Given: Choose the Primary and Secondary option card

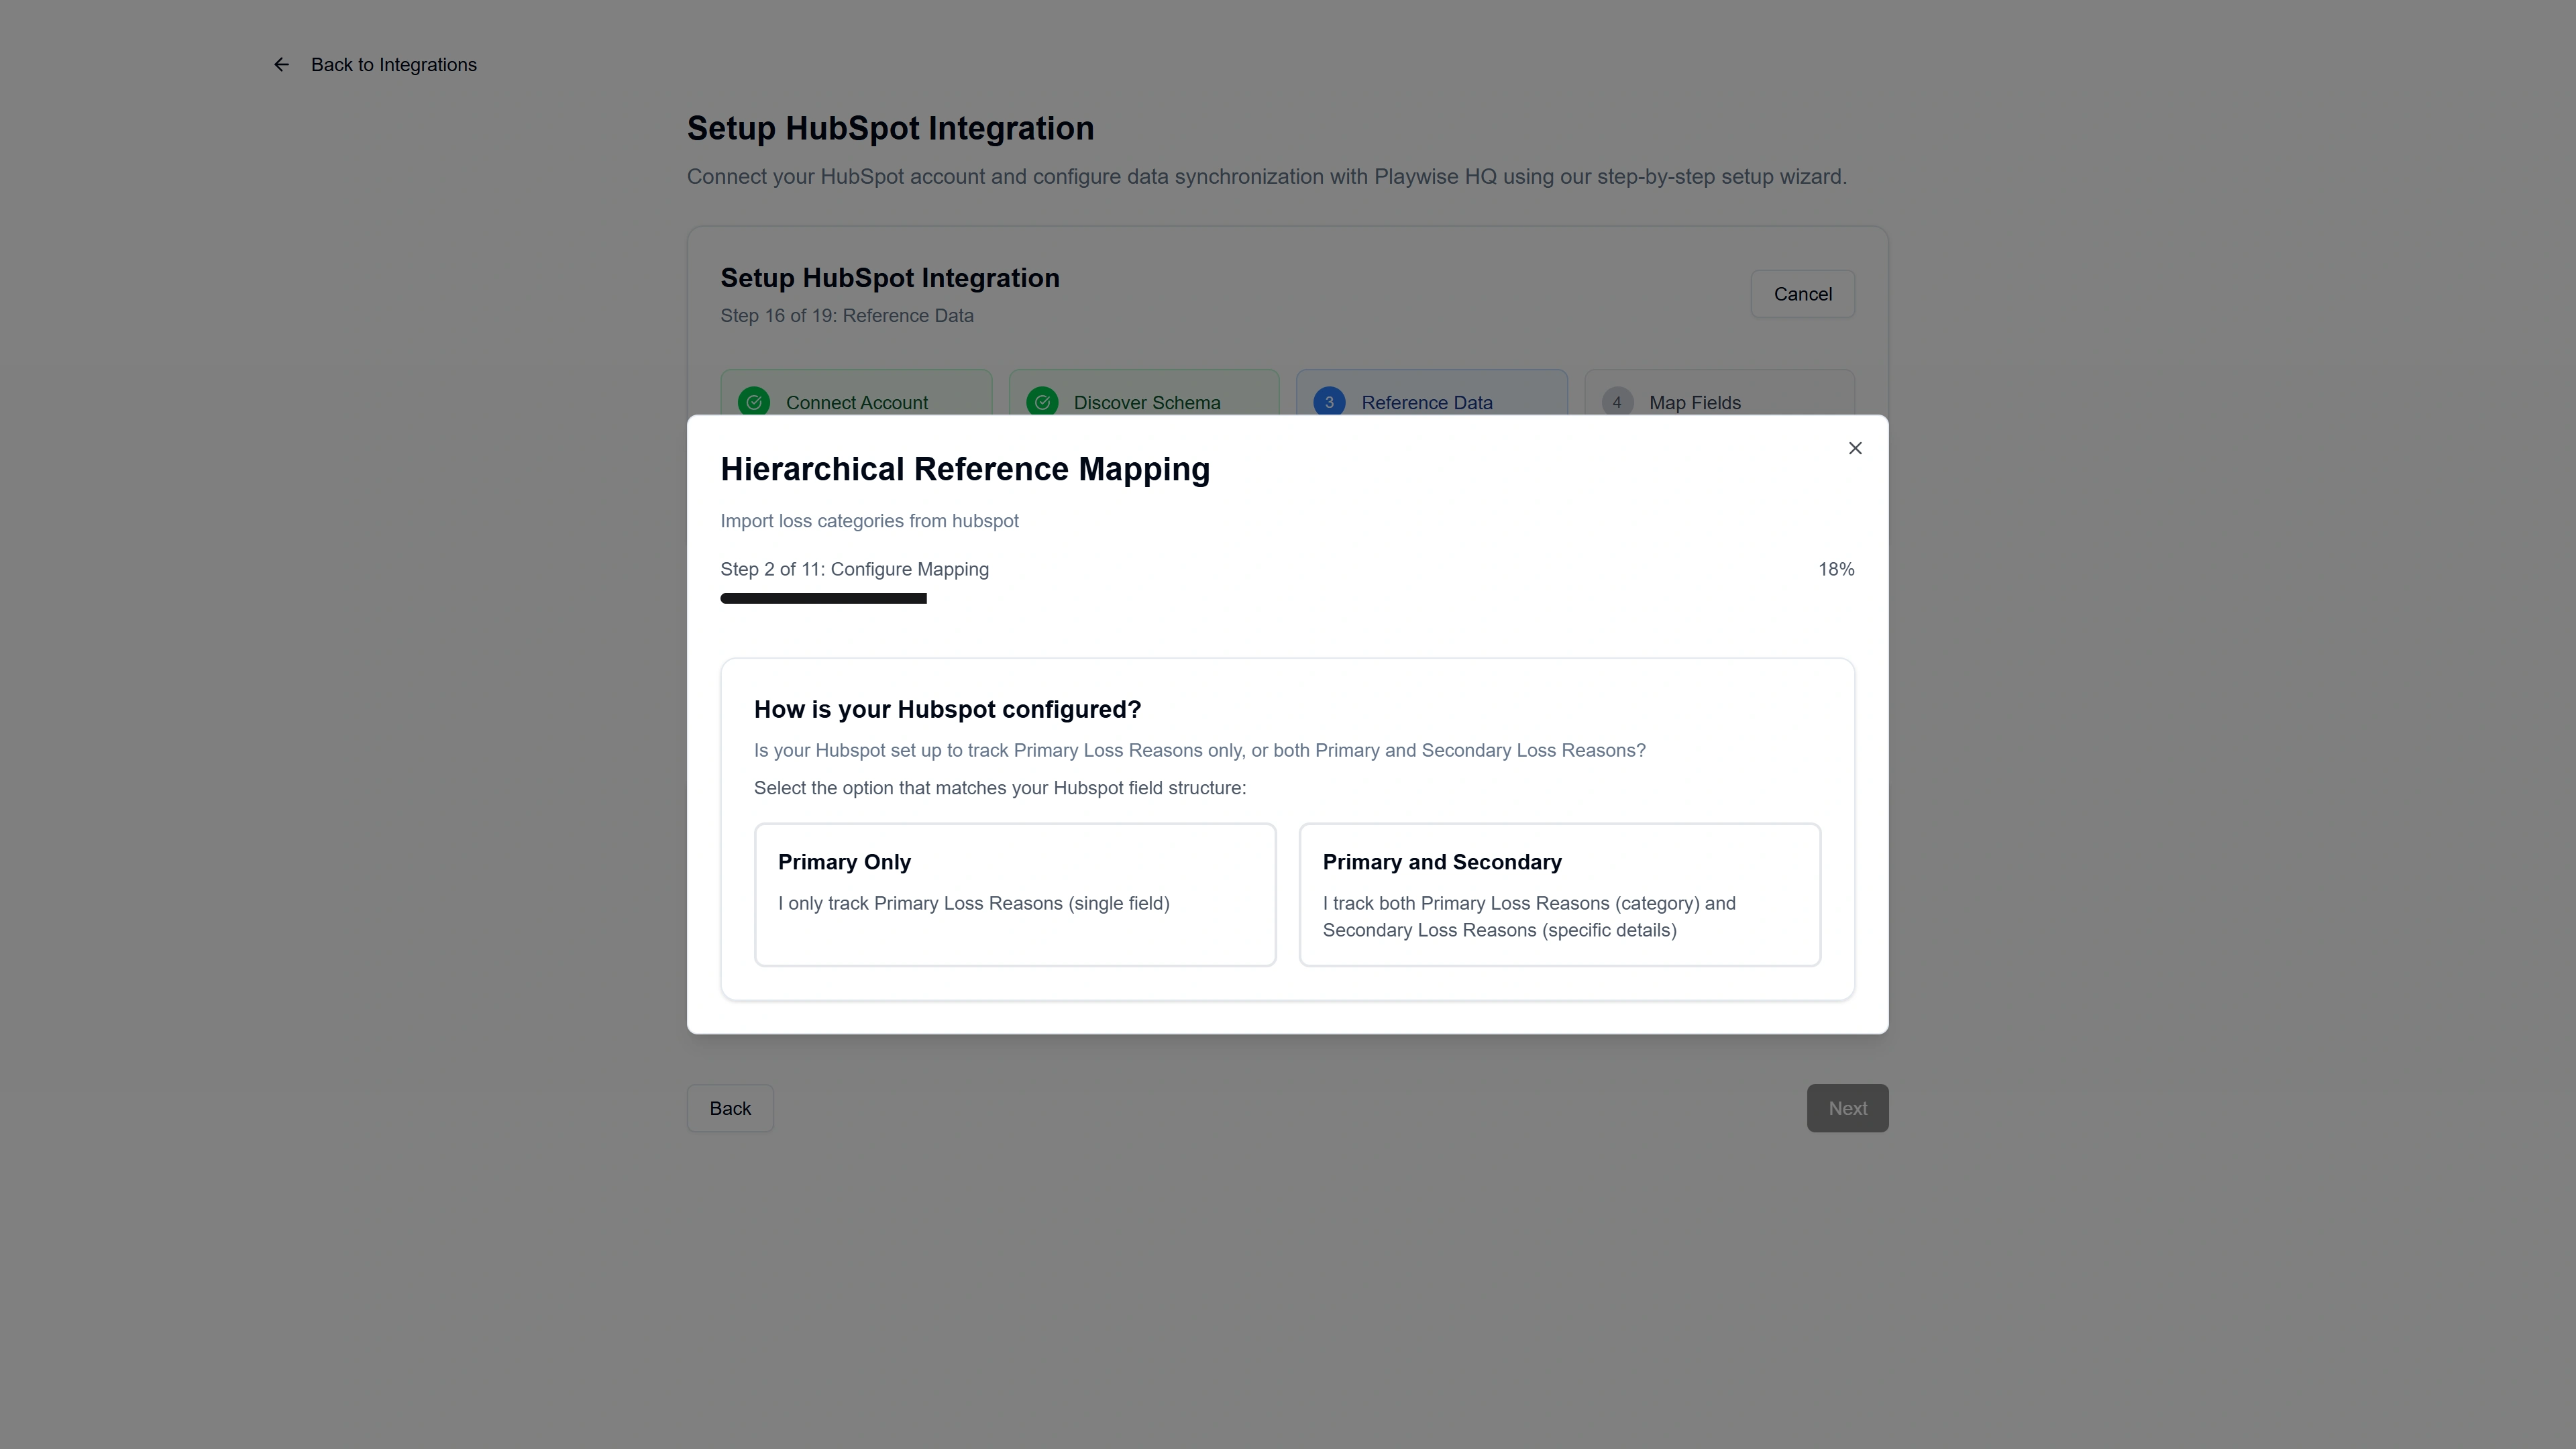Looking at the screenshot, I should click(x=1559, y=894).
